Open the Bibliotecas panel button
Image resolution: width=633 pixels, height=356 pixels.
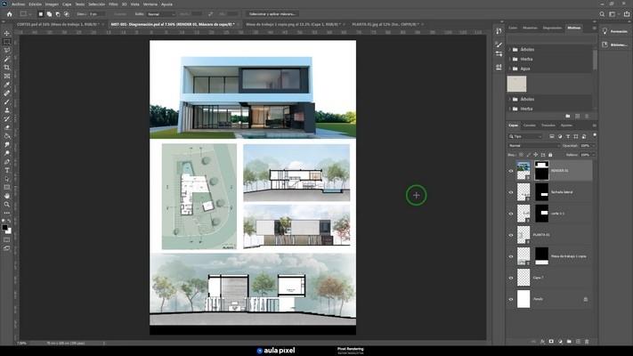pyautogui.click(x=615, y=44)
